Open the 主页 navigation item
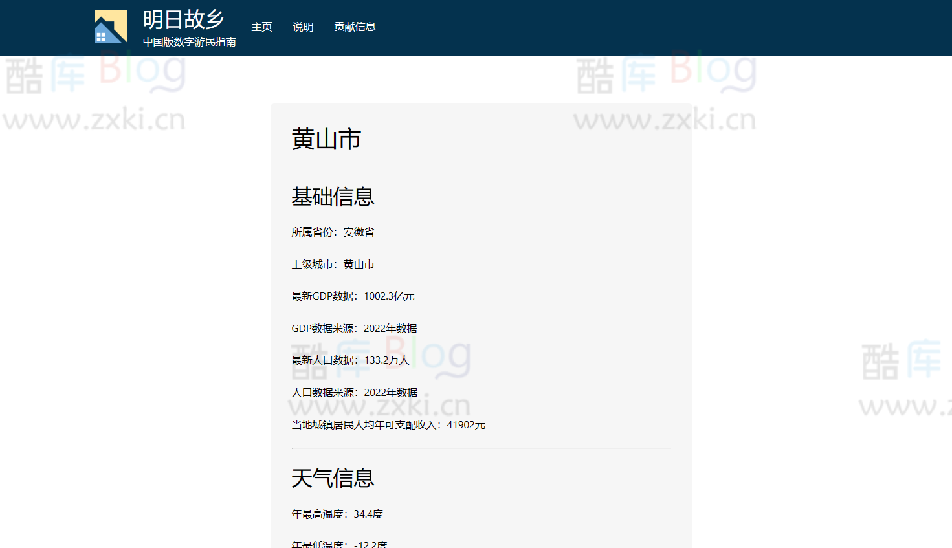952x548 pixels. point(261,27)
